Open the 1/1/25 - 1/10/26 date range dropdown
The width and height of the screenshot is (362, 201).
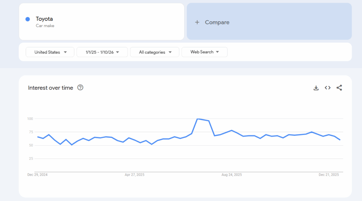click(x=102, y=52)
